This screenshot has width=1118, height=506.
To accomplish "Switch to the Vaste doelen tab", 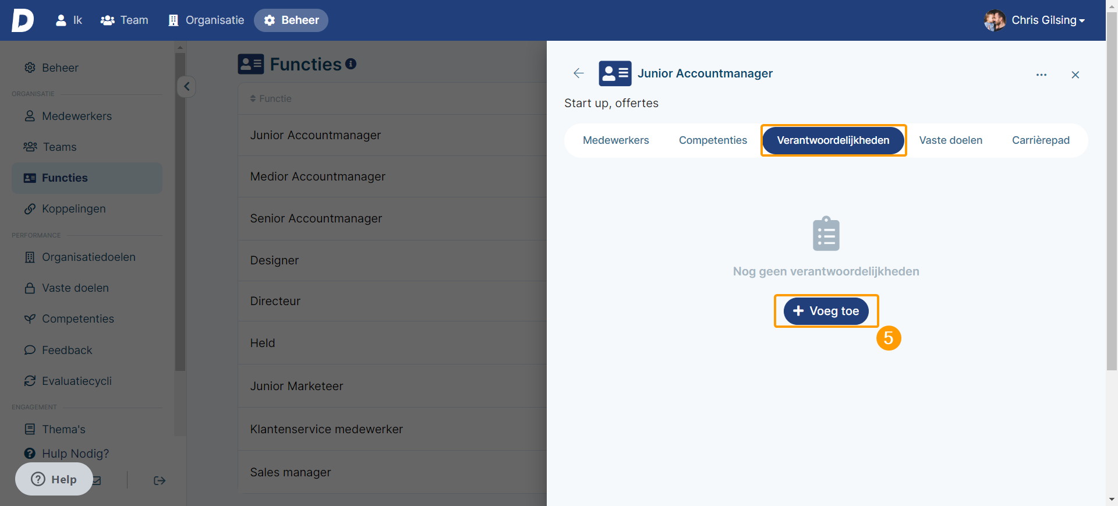I will coord(950,140).
